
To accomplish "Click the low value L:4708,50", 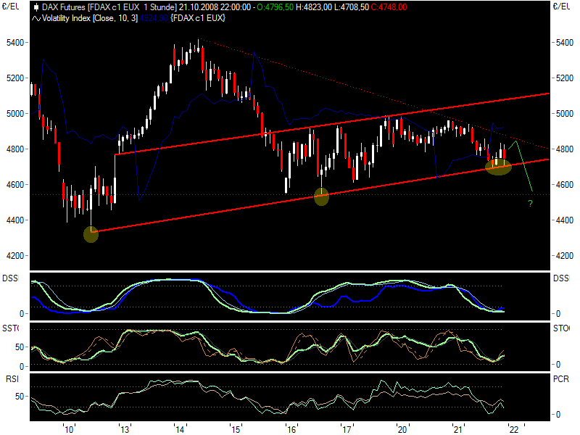I will click(x=352, y=7).
